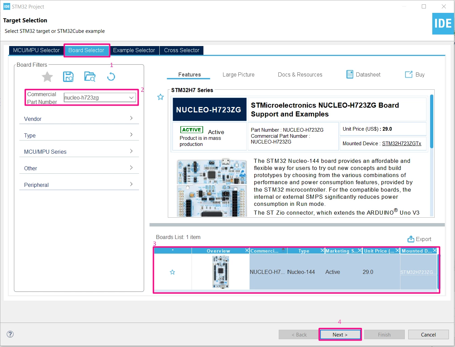Select the Board Selector tab
Screen dimensions: 455x347
coord(86,50)
